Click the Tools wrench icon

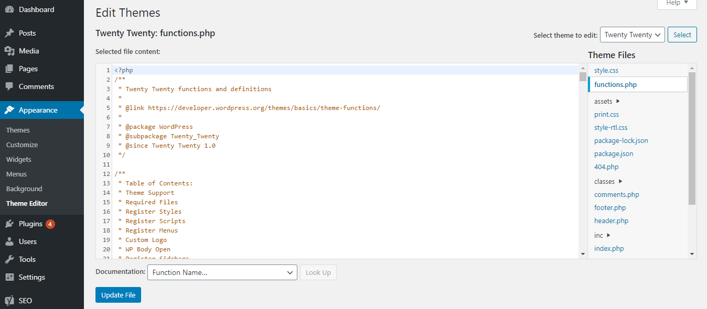[9, 259]
